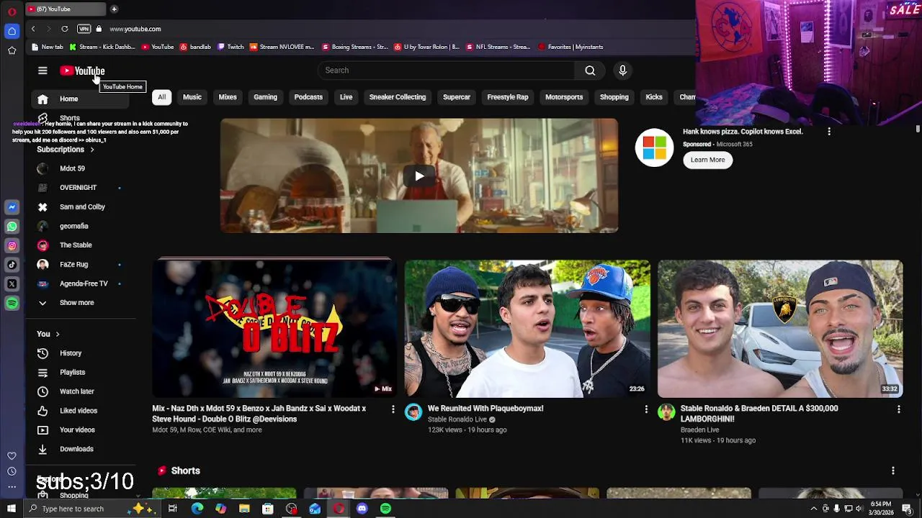
Task: Select the Freestyle Rap chip
Action: 508,97
